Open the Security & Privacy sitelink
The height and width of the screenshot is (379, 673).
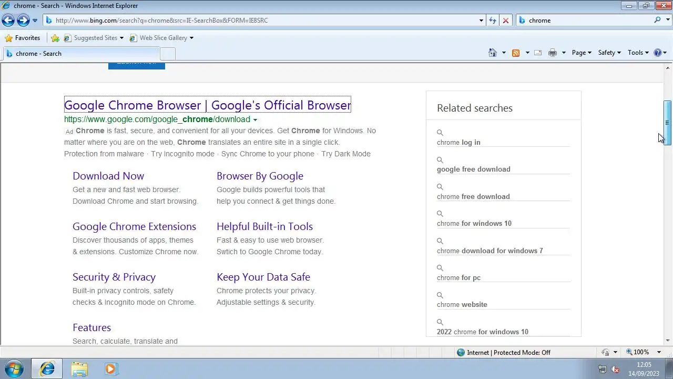click(114, 277)
